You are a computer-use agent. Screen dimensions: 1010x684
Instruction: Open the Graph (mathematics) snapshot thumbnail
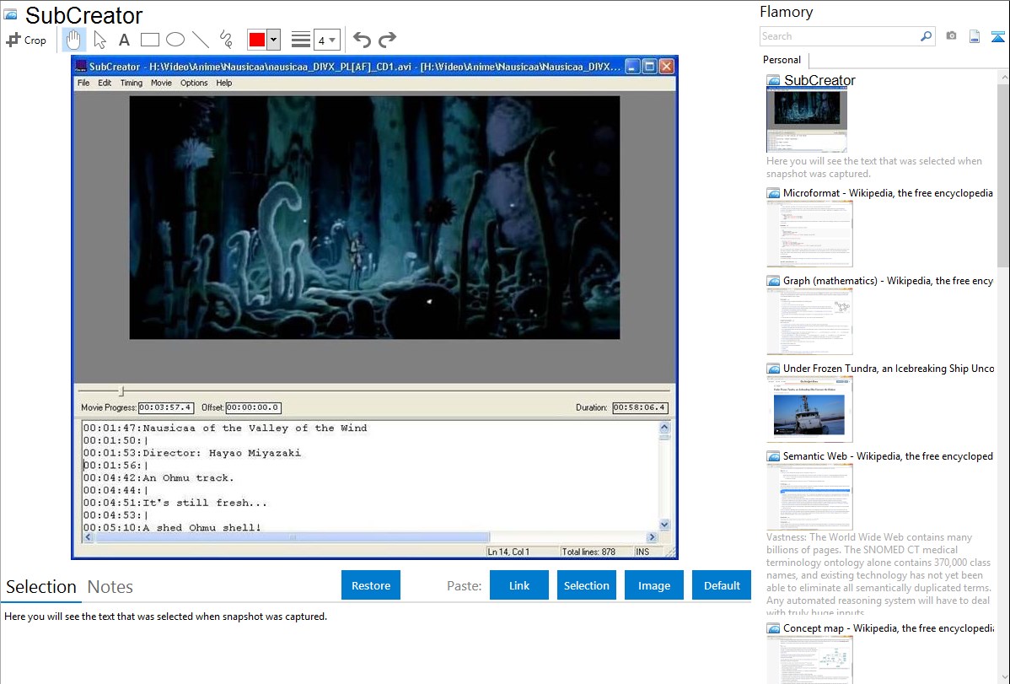[x=809, y=321]
